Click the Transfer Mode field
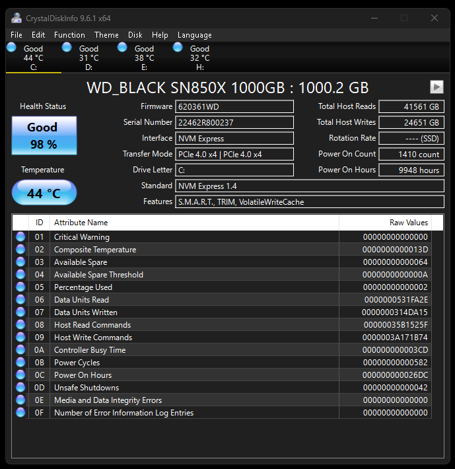The width and height of the screenshot is (455, 469). click(x=234, y=154)
